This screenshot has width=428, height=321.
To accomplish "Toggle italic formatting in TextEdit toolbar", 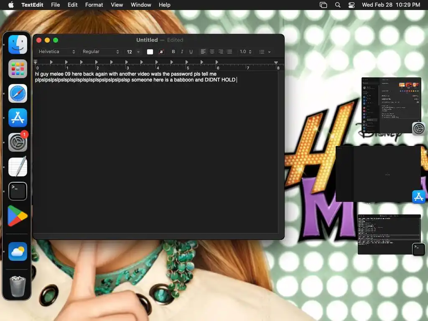I will point(182,51).
